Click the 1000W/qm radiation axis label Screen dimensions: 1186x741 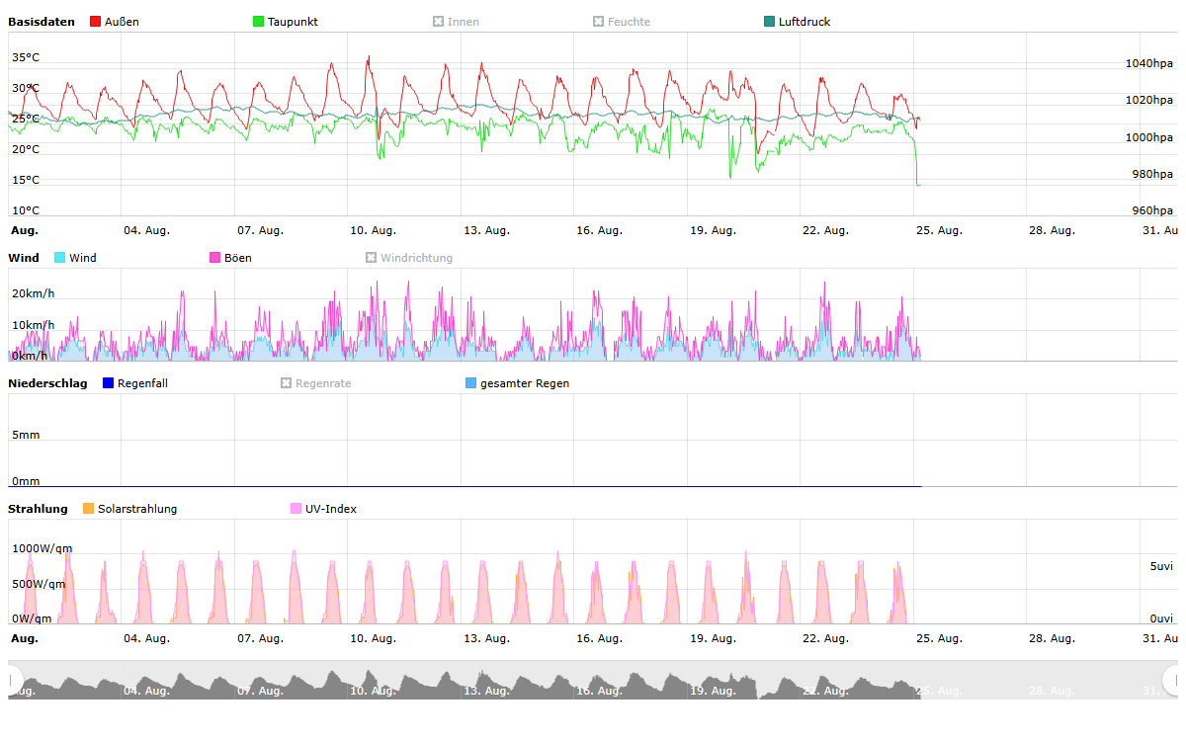click(42, 548)
